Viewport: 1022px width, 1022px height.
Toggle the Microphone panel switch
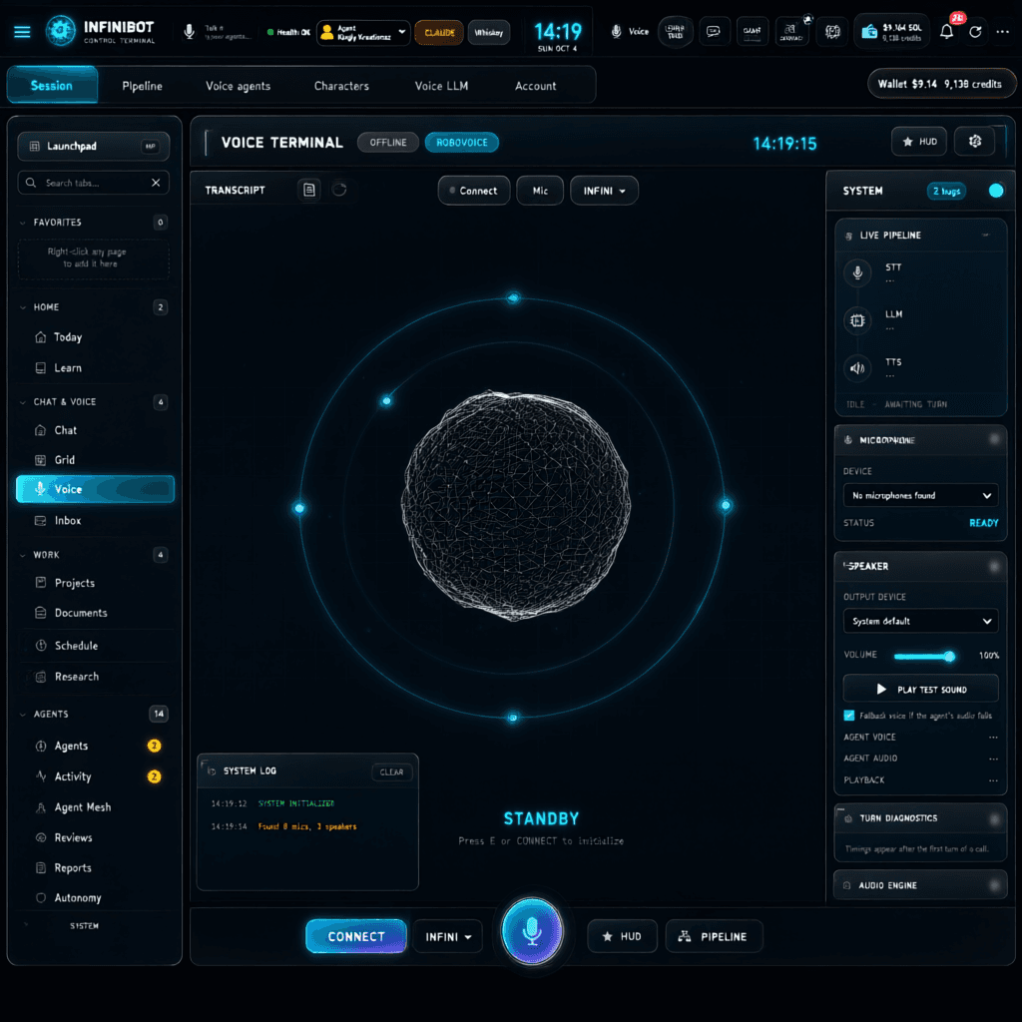click(x=994, y=440)
